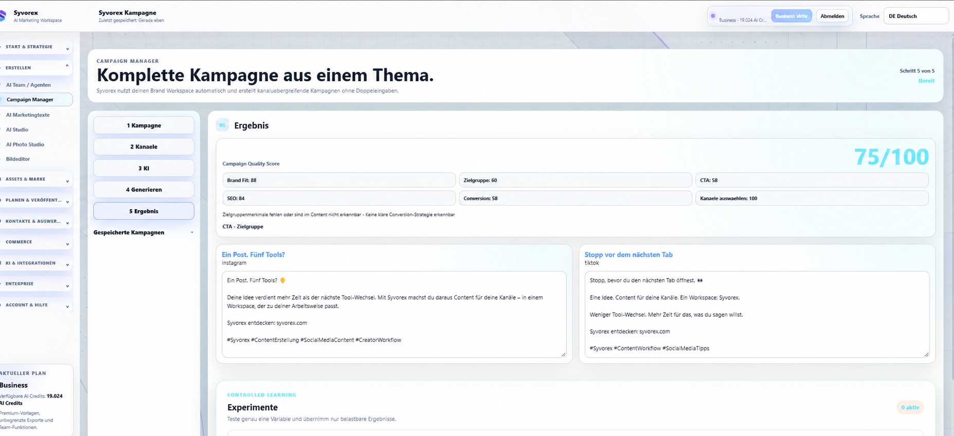Click the 05 step badge beside Ergebnis
Screen dimensions: 954x436
(222, 125)
